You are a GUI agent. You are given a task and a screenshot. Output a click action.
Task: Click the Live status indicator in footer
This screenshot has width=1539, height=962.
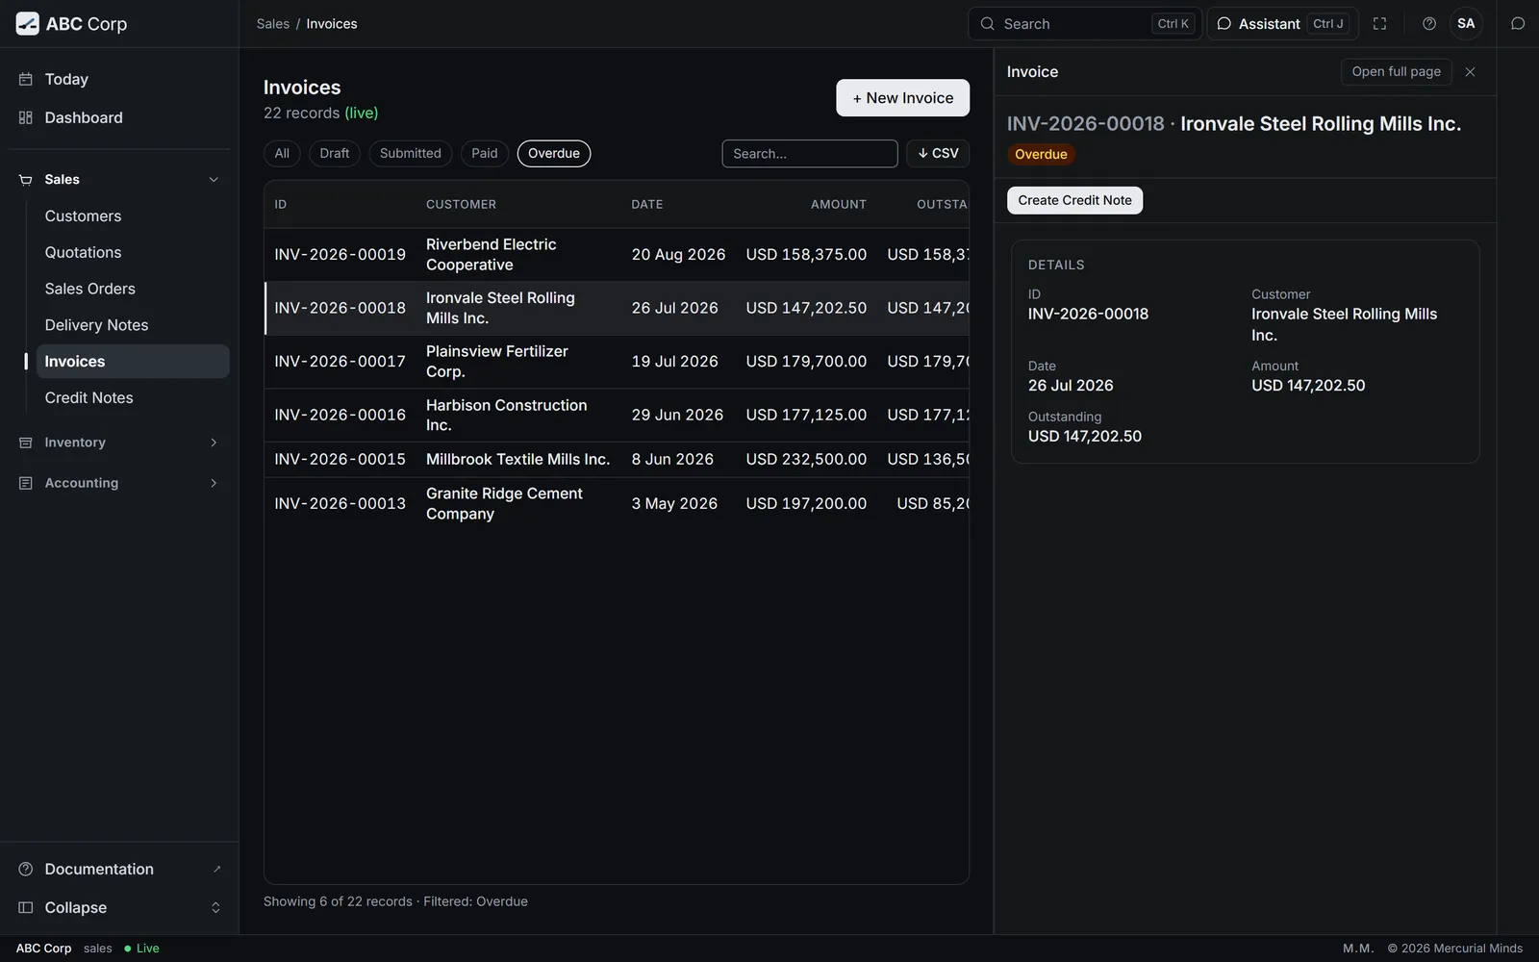tap(141, 949)
